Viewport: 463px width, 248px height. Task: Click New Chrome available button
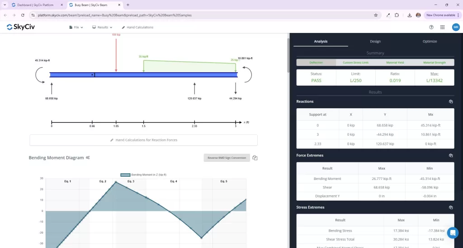tap(440, 15)
